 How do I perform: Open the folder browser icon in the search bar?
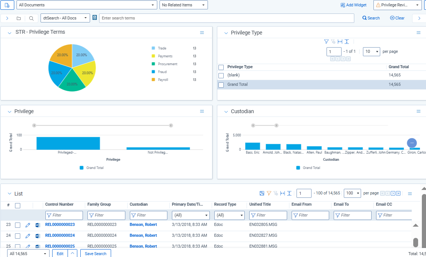[x=19, y=18]
